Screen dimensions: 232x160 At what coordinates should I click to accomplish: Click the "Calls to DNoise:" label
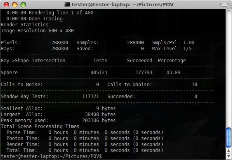coord(130,85)
